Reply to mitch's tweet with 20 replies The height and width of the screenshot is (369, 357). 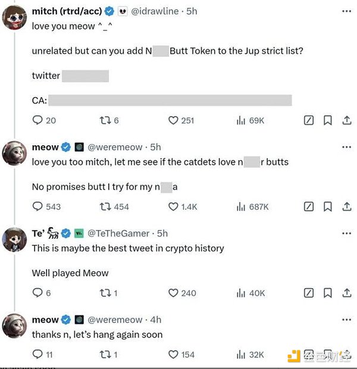37,120
